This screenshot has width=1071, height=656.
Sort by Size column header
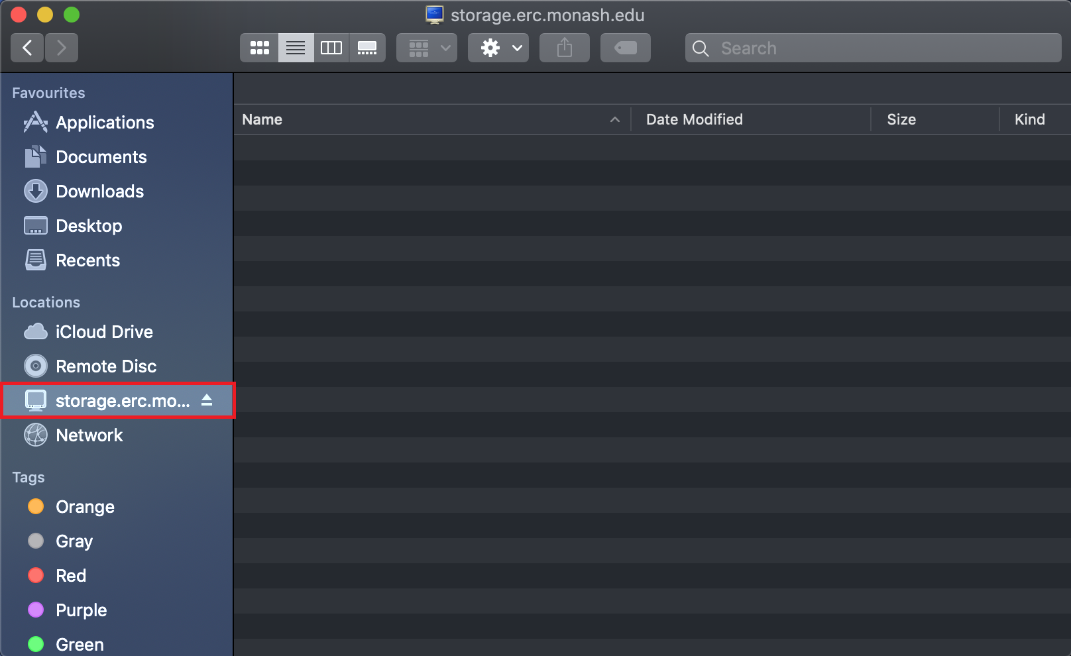coord(901,119)
